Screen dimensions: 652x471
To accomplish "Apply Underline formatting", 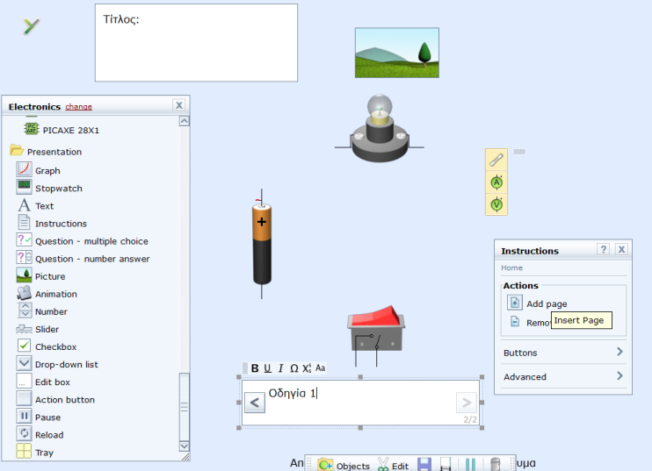I will 267,368.
